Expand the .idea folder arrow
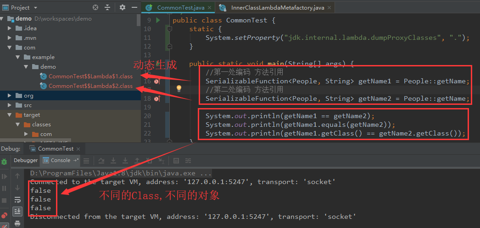 (10, 28)
